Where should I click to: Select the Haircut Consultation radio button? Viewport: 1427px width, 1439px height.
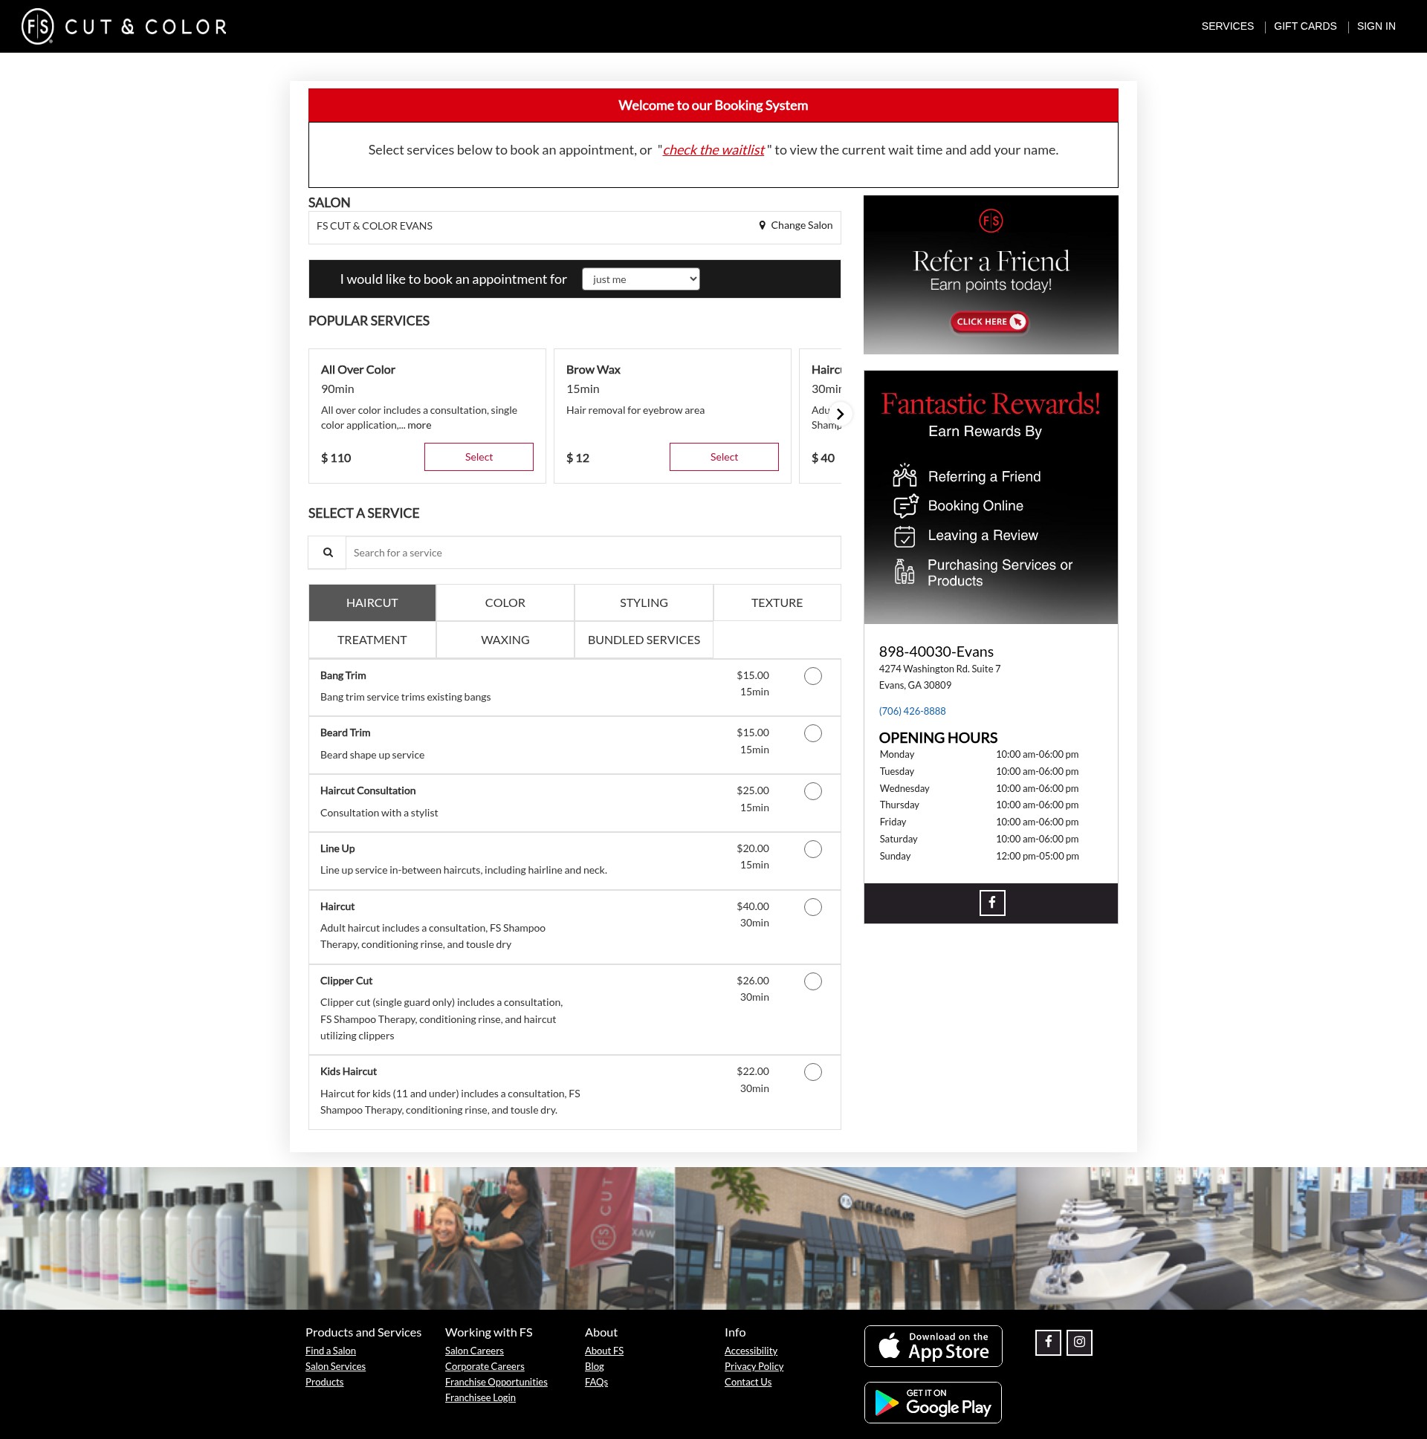pos(813,792)
